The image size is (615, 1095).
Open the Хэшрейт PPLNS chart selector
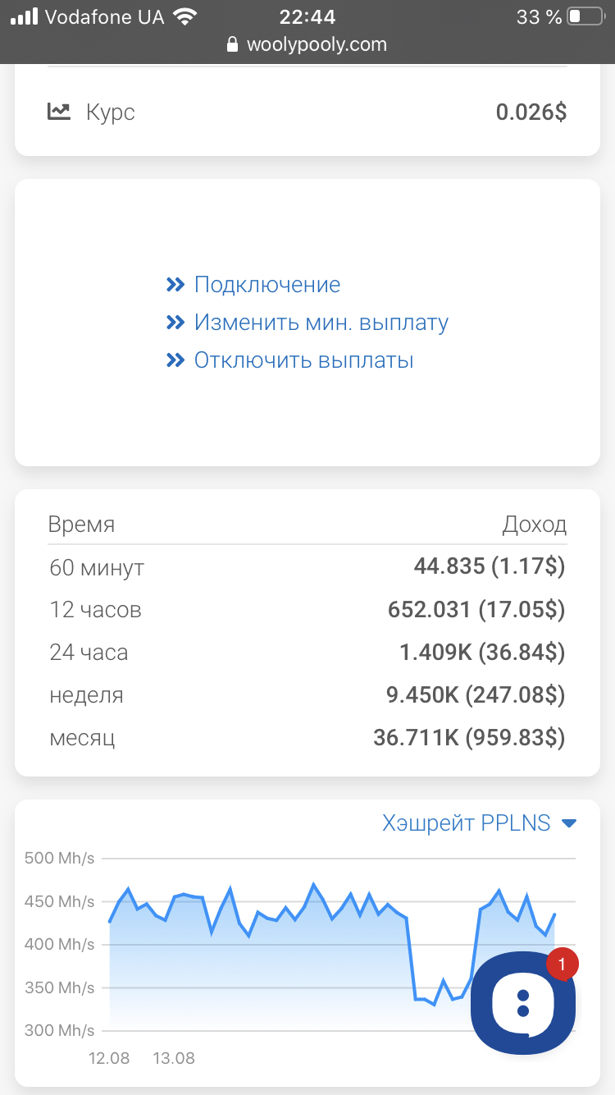pos(480,823)
